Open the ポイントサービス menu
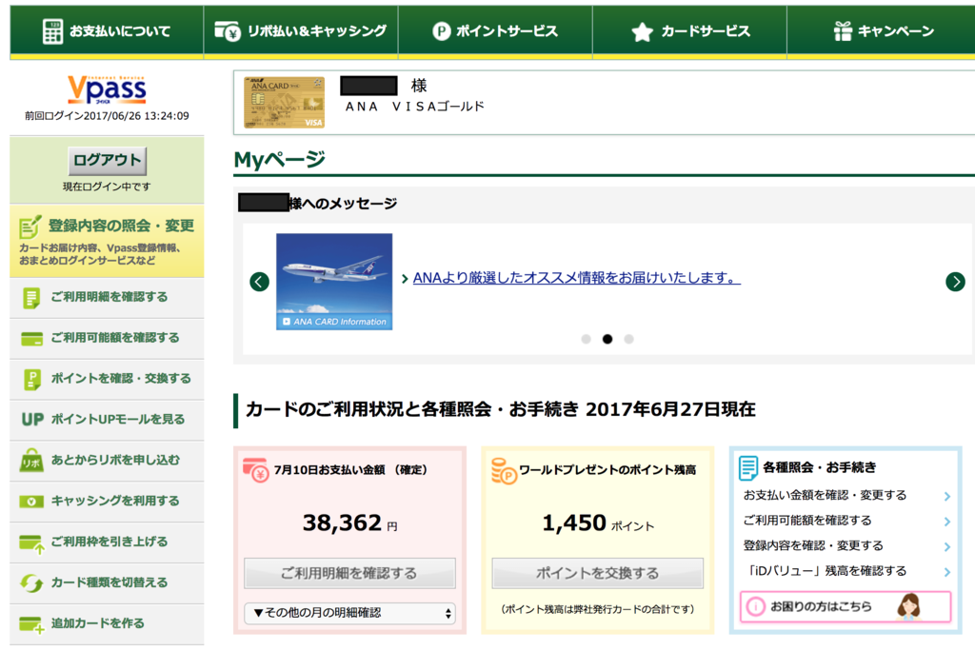 pyautogui.click(x=495, y=31)
